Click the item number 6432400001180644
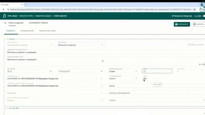The height and width of the screenshot is (115, 205). [38, 23]
